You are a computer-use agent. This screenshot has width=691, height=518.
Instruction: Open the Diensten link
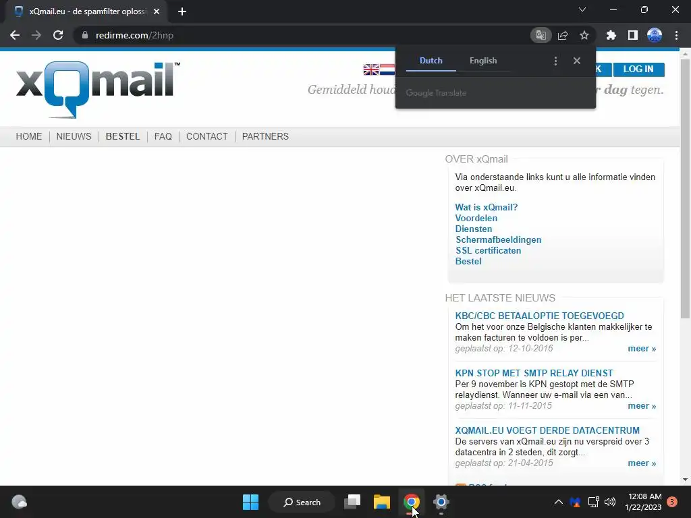coord(474,229)
